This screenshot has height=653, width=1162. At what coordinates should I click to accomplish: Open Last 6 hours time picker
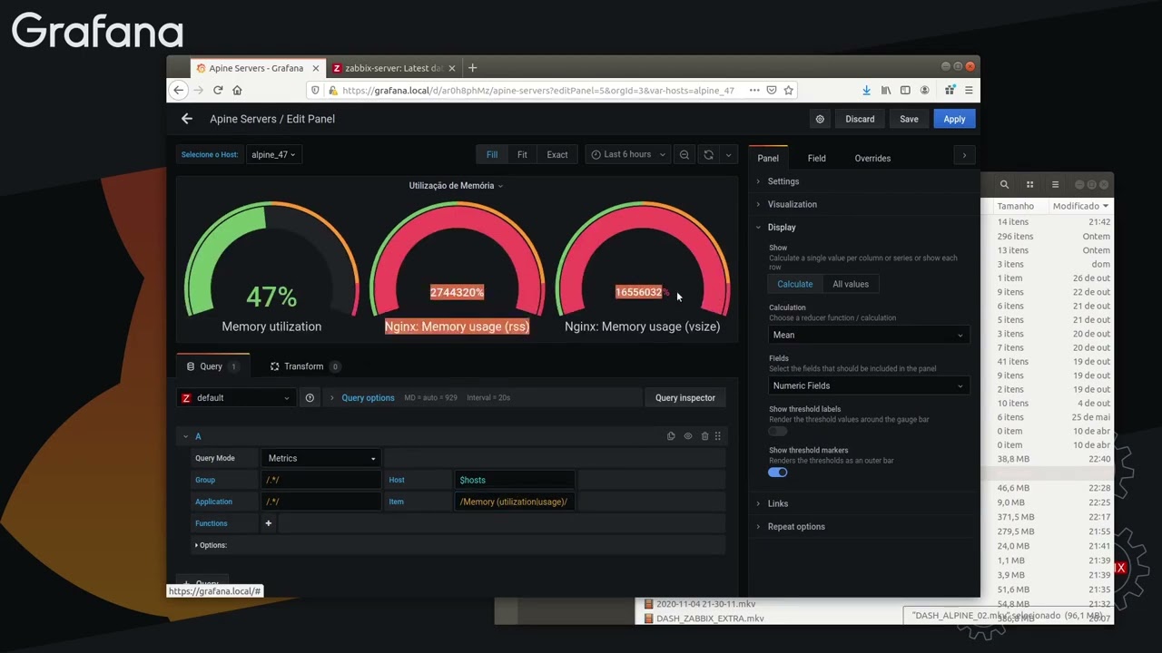628,154
